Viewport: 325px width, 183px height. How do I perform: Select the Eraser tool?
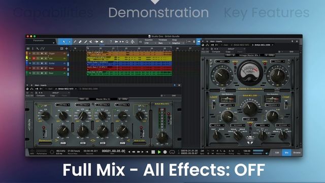coord(80,42)
